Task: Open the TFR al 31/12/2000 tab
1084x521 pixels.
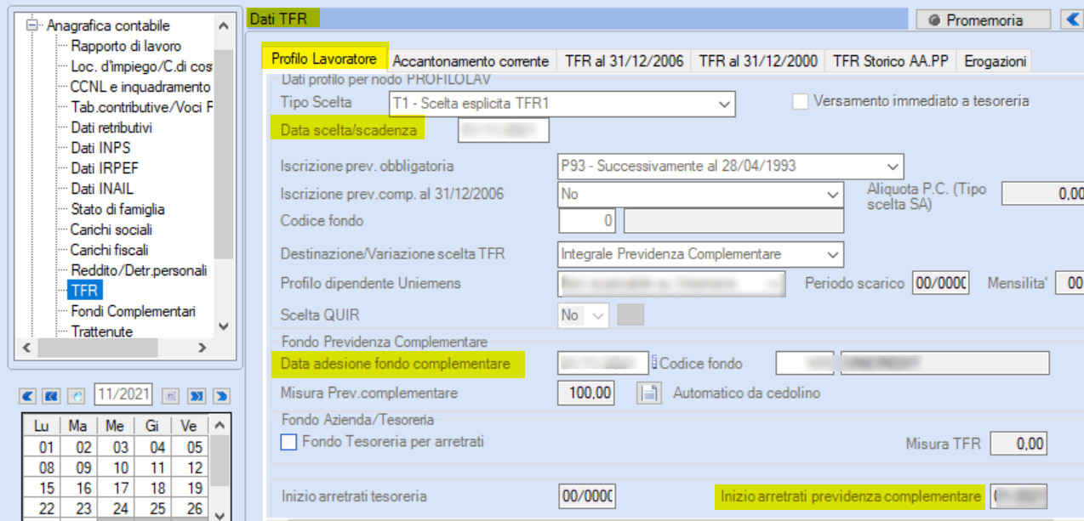Action: point(758,61)
